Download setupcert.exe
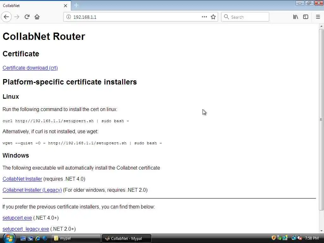The image size is (324, 243). click(17, 218)
